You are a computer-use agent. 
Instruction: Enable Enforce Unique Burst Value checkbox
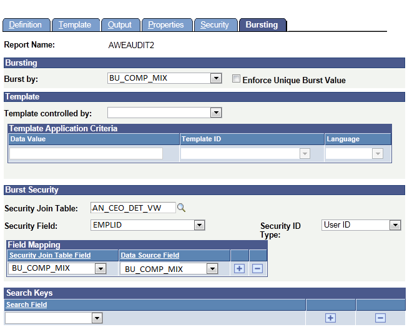(236, 79)
